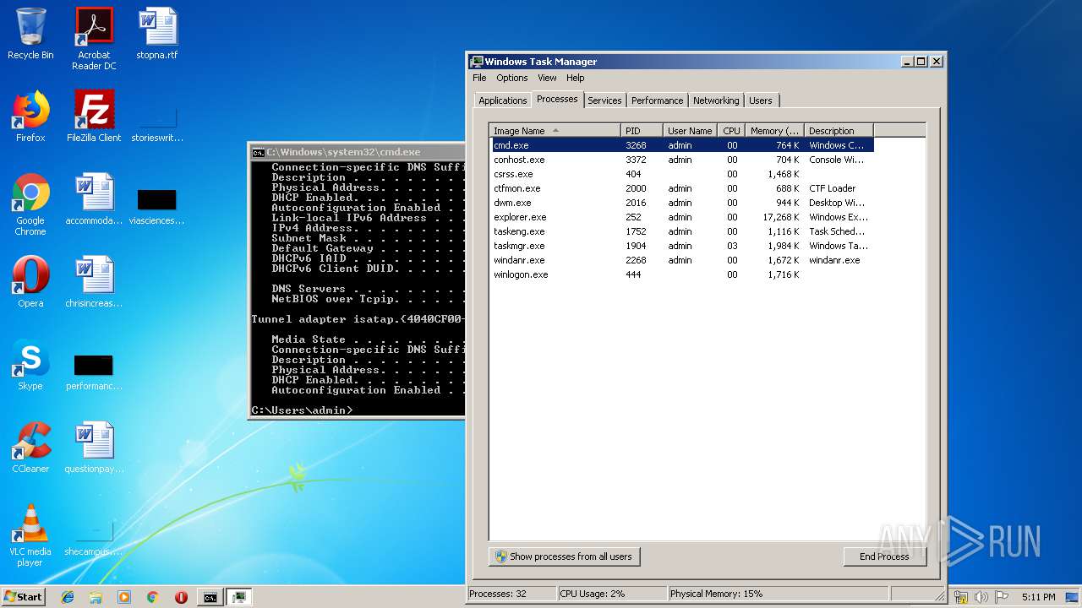Open VLC media player desktop shortcut
The width and height of the screenshot is (1082, 608).
(x=30, y=535)
